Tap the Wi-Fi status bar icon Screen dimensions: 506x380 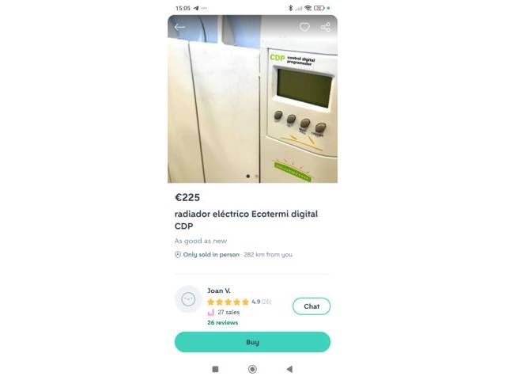308,8
